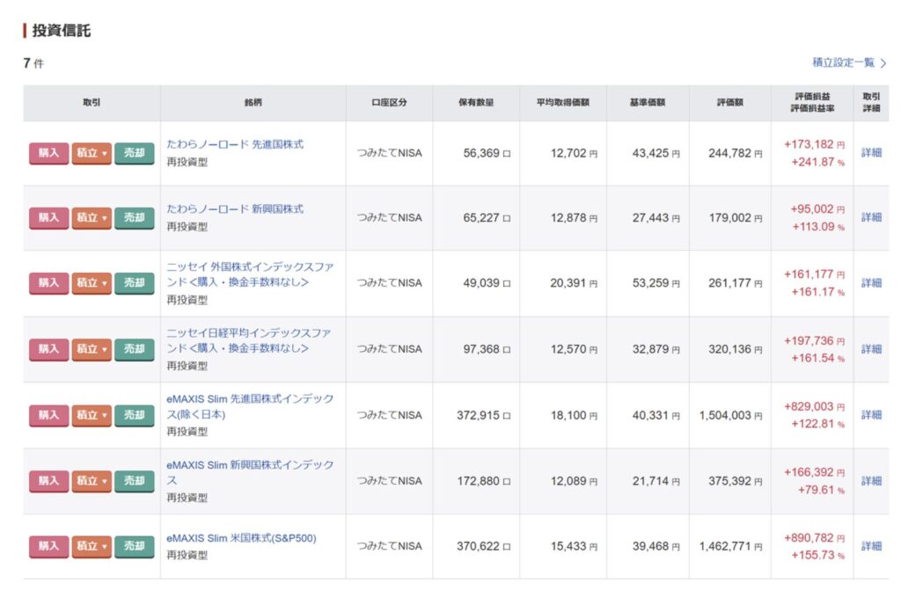901x591 pixels.
Task: Click 売却 button for たわらノーロード 先進国株式
Action: pyautogui.click(x=134, y=153)
